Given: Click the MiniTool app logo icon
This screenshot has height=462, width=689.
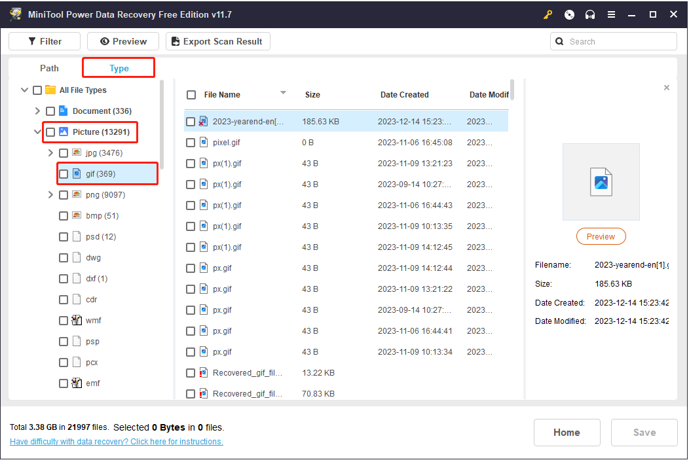Looking at the screenshot, I should click(x=16, y=14).
